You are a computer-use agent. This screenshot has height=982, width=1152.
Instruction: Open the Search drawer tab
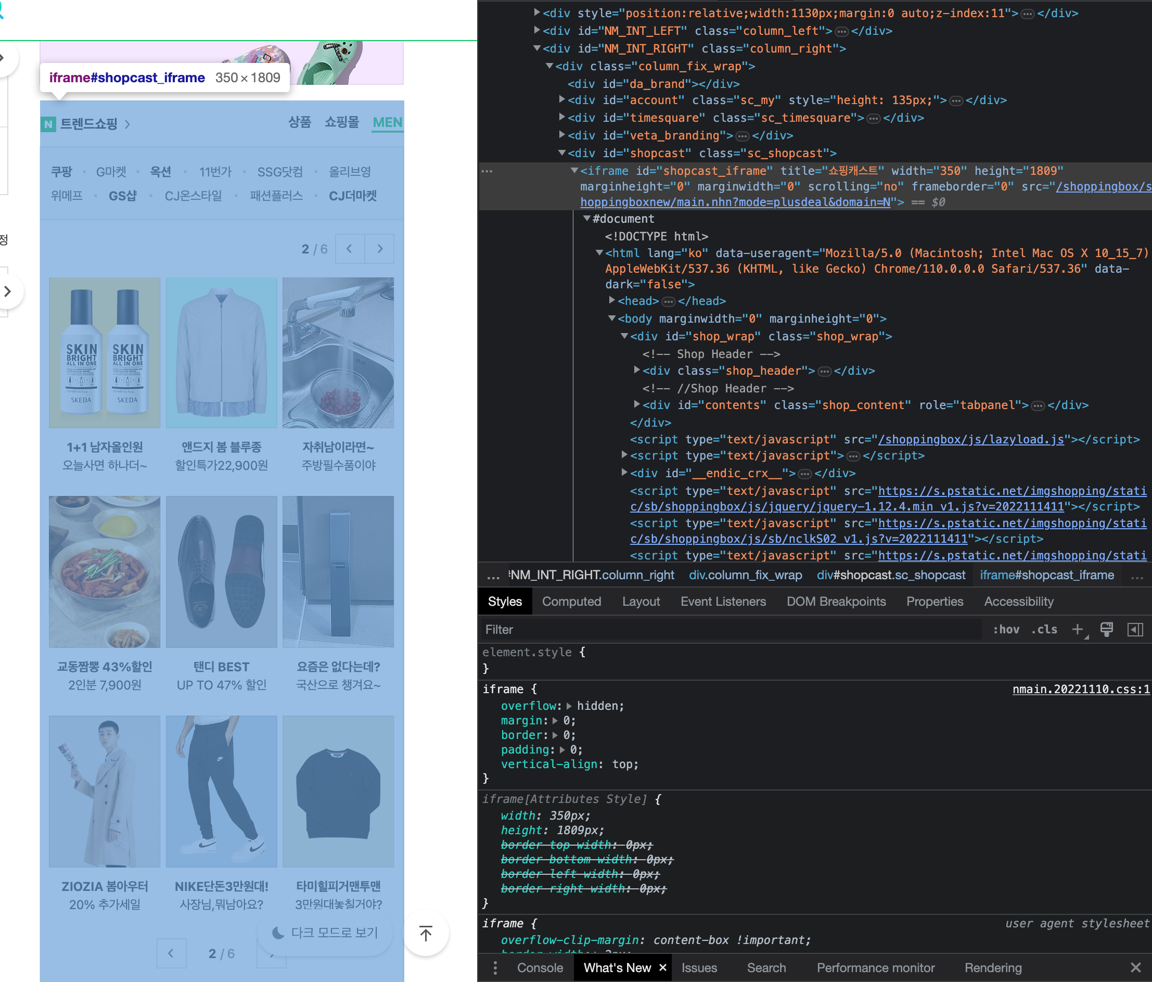pos(767,968)
